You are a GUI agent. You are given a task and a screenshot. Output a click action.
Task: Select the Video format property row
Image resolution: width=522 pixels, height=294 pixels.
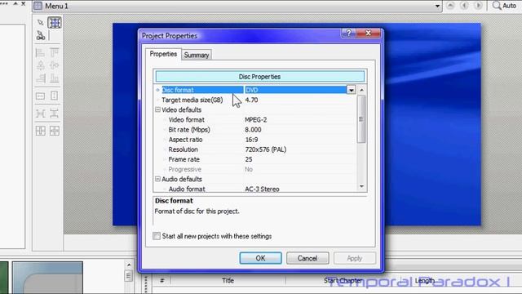tap(187, 120)
